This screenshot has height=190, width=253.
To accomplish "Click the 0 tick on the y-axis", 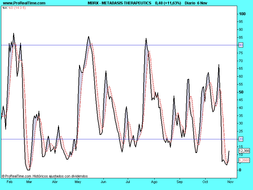I will coord(240,170).
